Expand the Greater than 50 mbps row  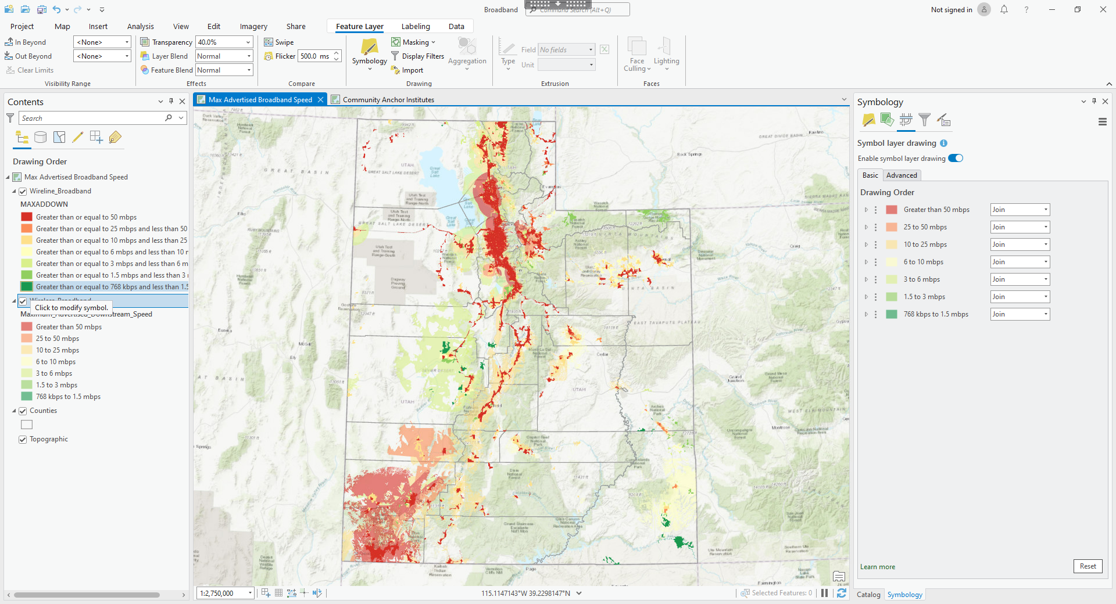click(x=866, y=210)
